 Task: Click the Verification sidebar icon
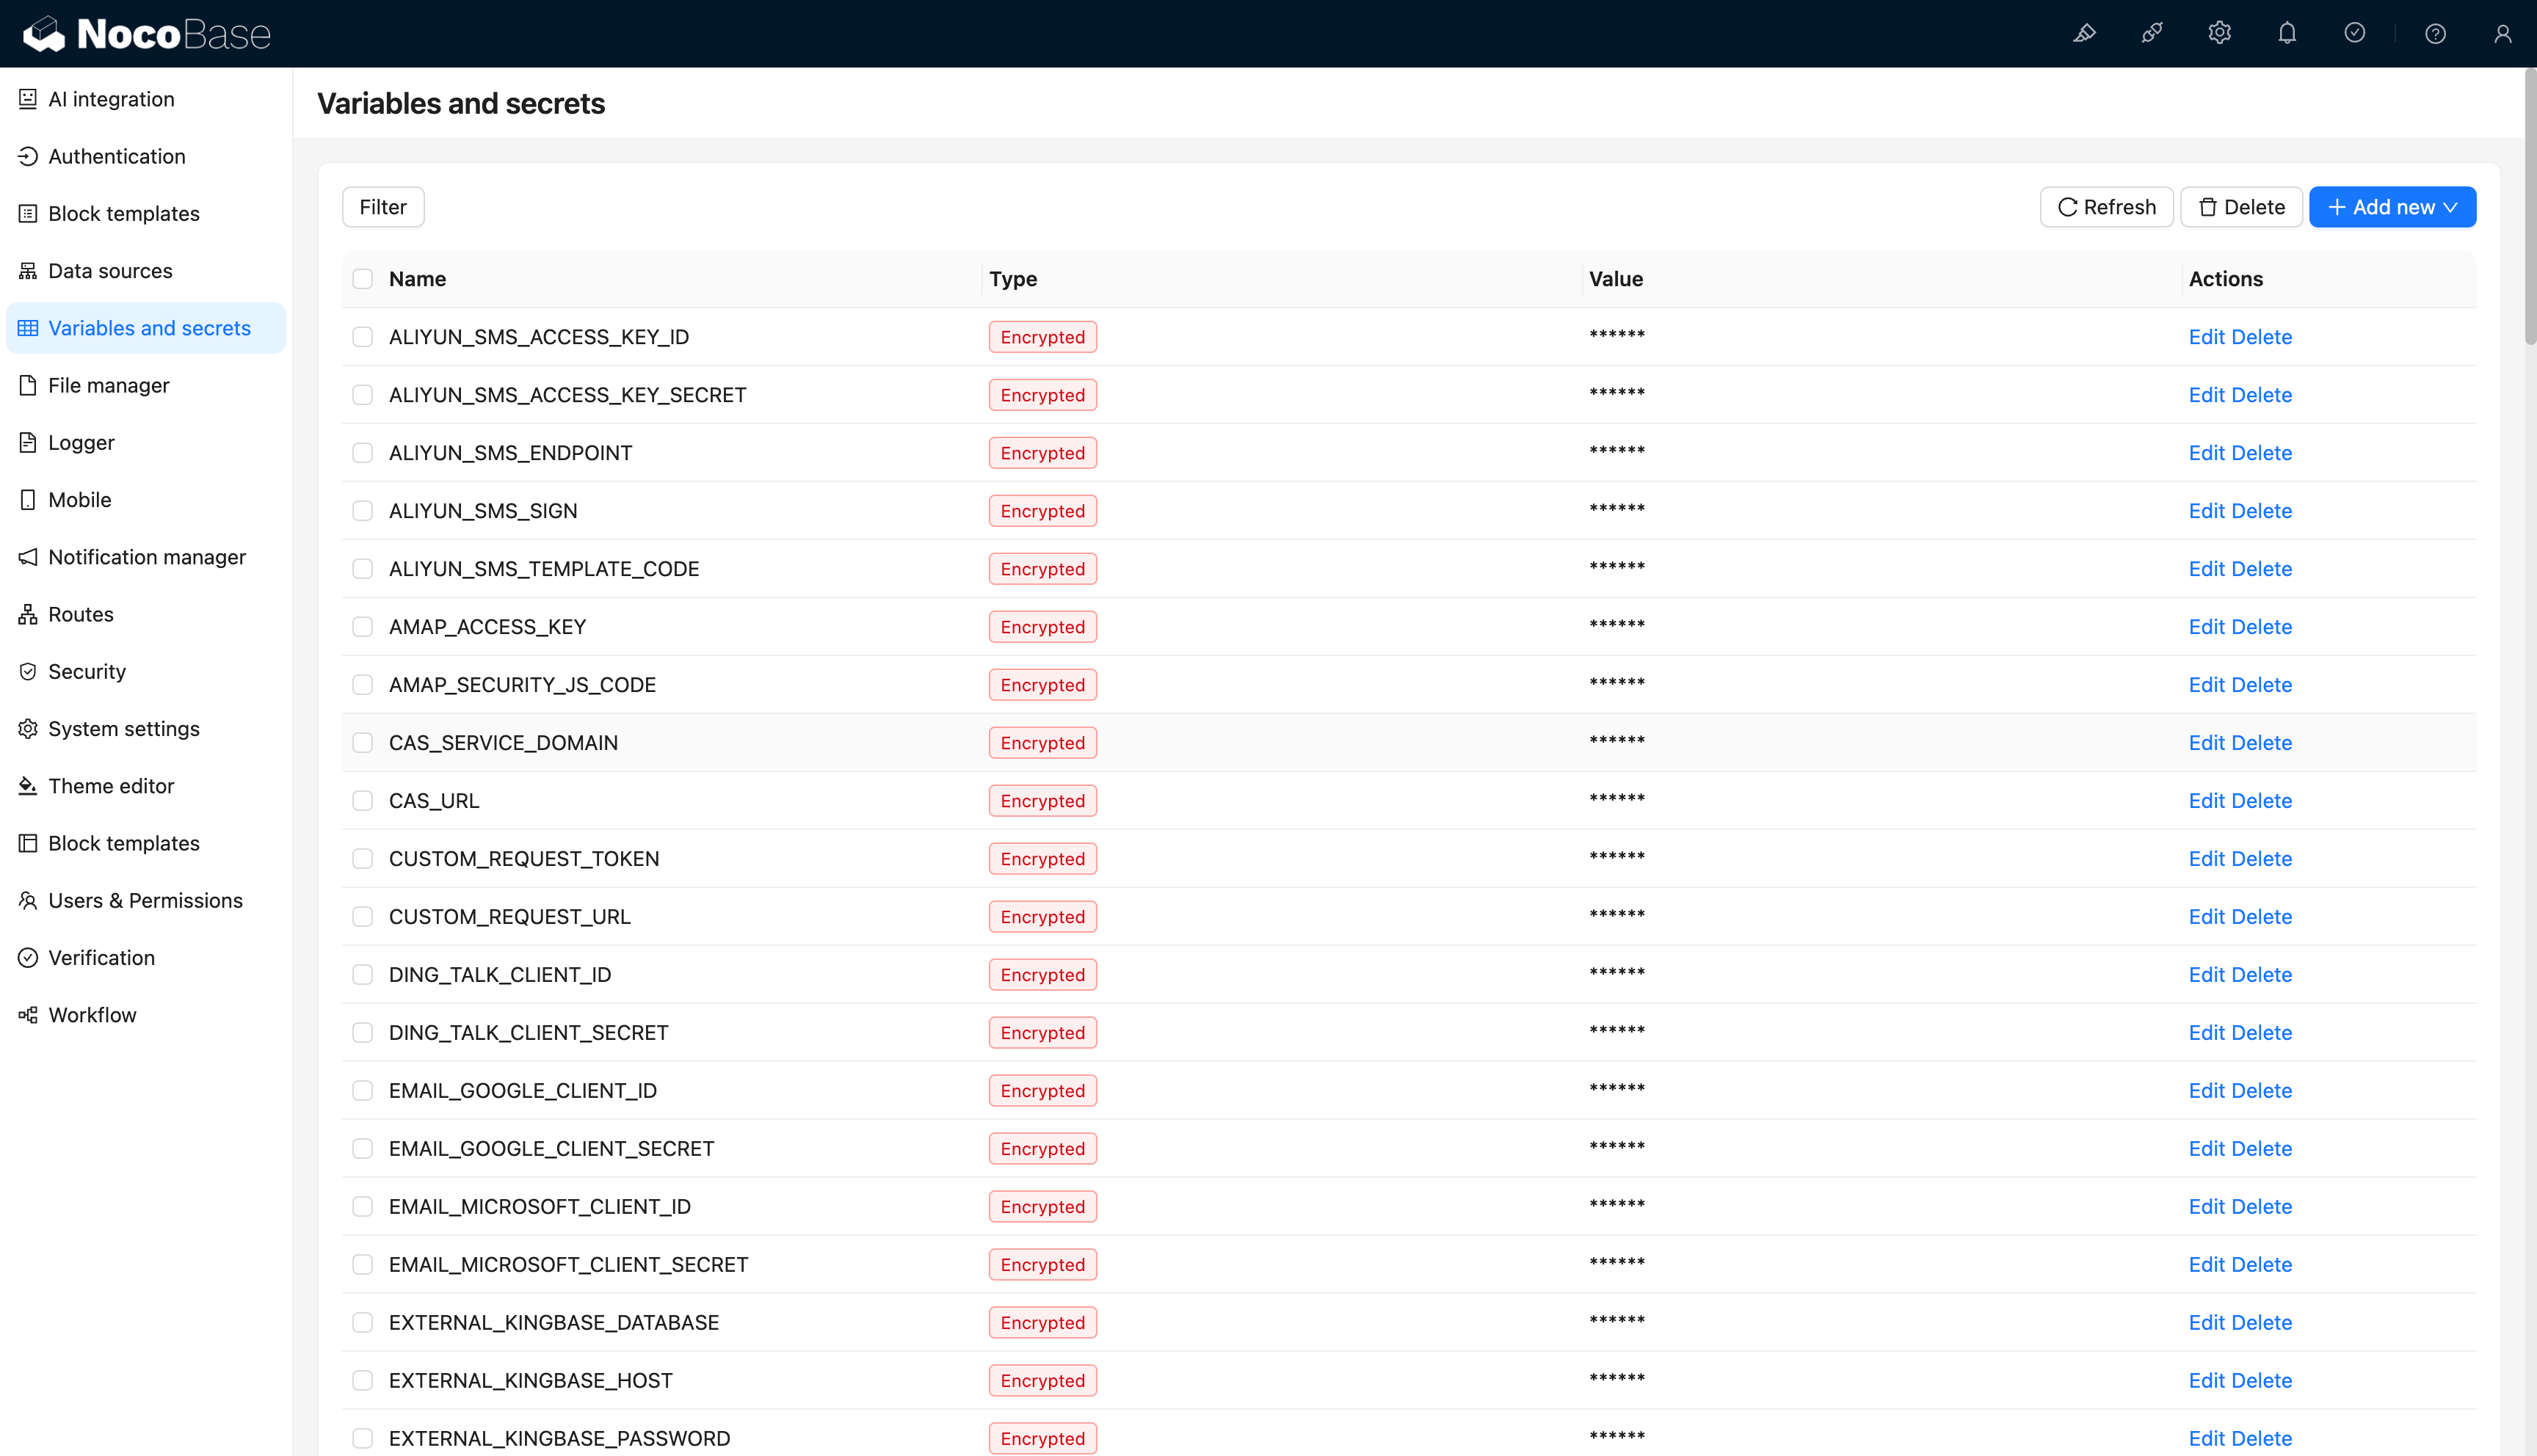[28, 958]
